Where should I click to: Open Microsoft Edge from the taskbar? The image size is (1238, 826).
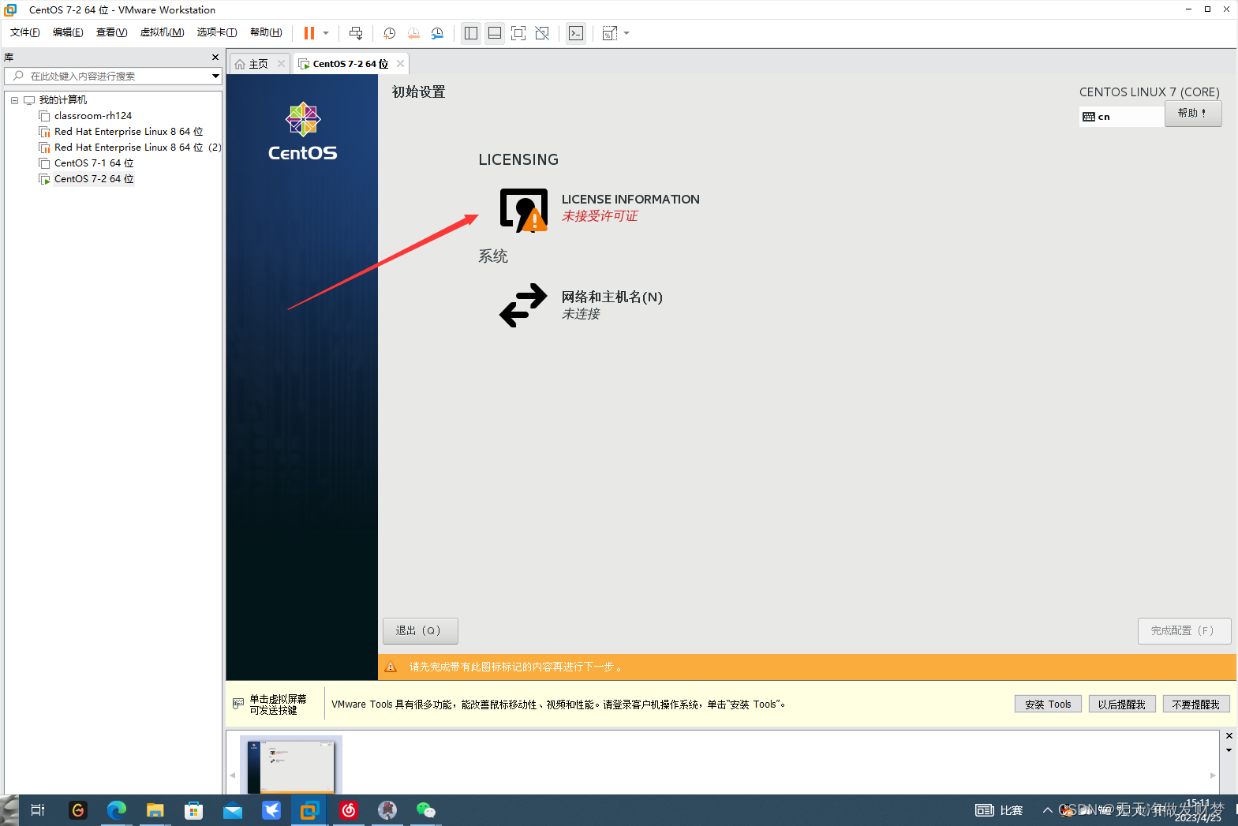[x=117, y=810]
